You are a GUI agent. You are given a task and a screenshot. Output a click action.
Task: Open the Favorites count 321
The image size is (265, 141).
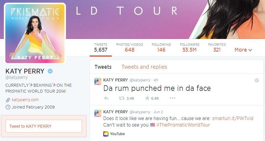(x=217, y=47)
